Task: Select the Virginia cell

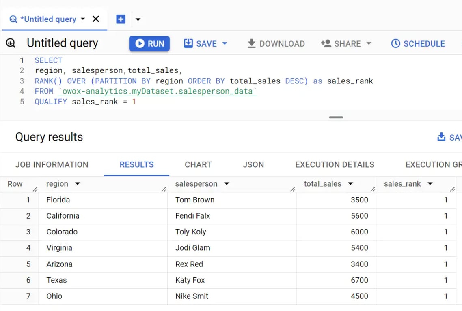Action: [103, 248]
